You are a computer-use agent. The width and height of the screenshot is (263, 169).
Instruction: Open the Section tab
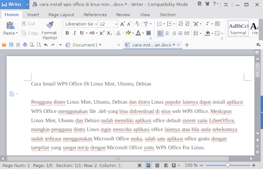point(168,15)
